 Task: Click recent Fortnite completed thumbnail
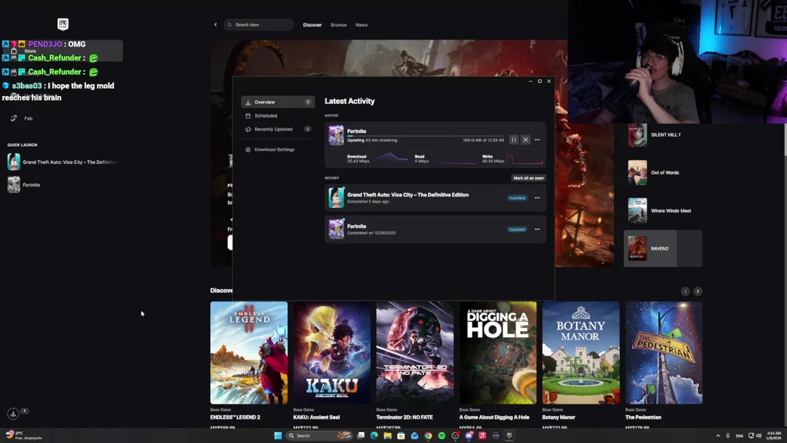click(336, 229)
